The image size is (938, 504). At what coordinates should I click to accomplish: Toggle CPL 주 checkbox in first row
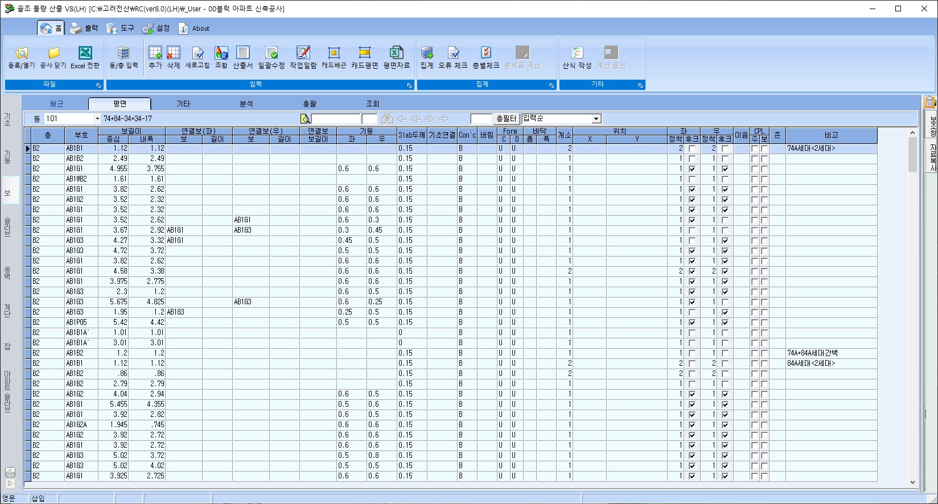[755, 148]
